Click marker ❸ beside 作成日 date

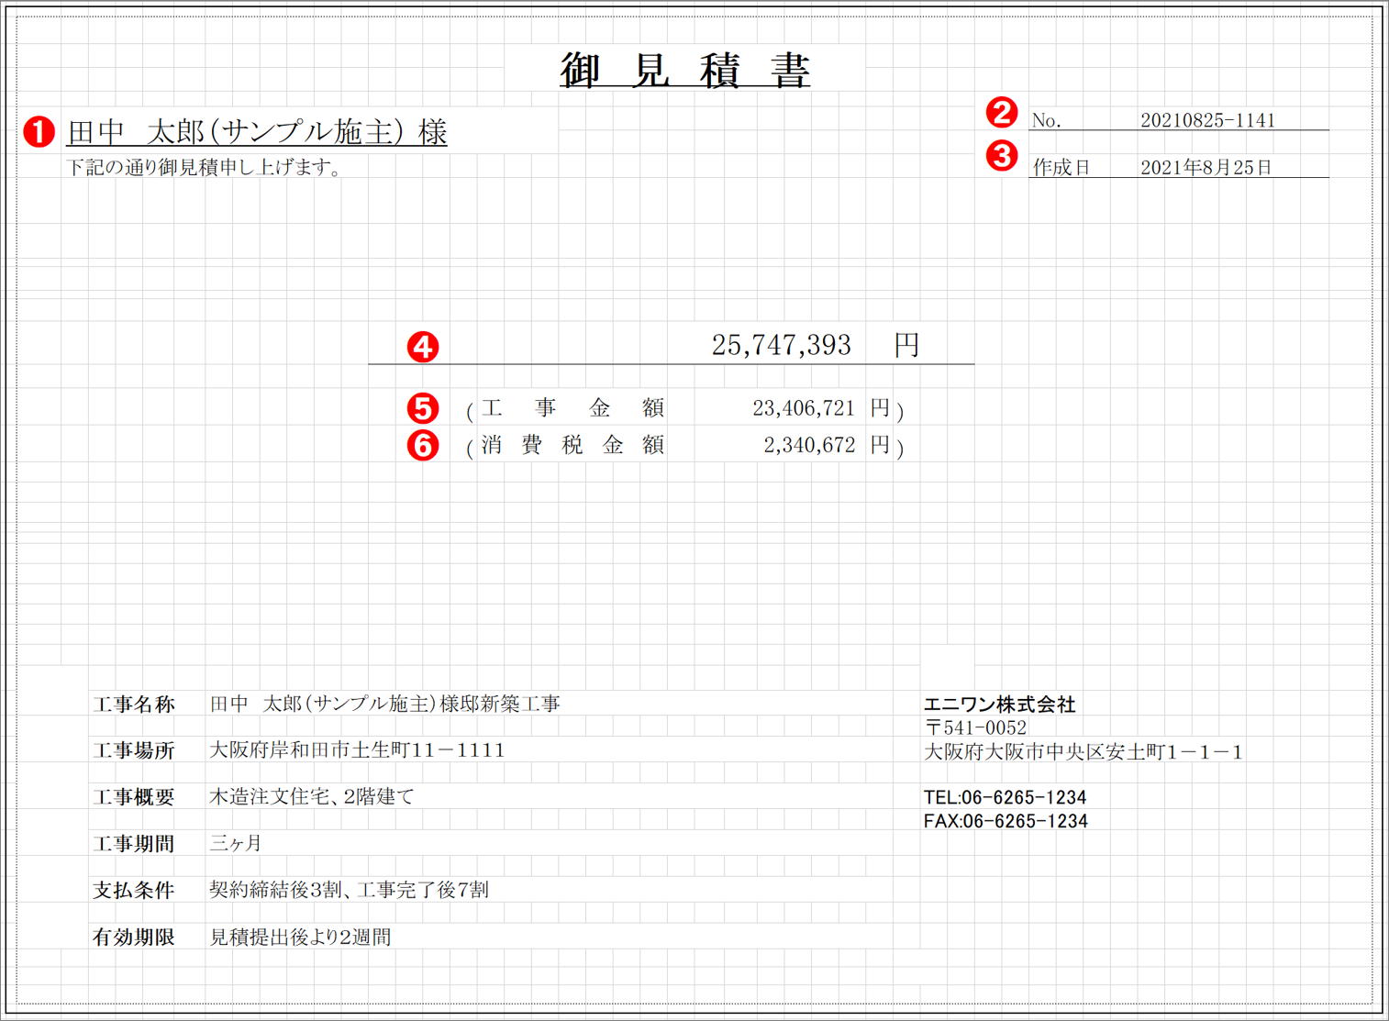[1002, 156]
